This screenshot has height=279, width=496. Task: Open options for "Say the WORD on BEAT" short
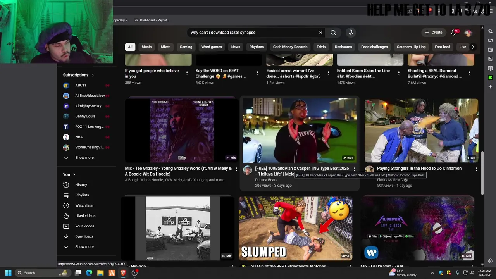click(258, 73)
